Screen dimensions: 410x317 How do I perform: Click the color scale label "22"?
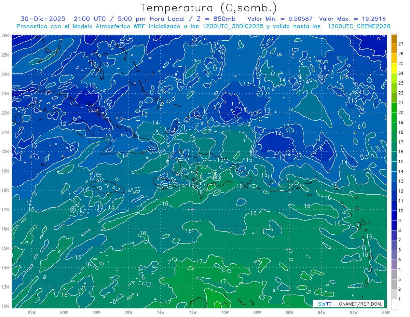tap(401, 93)
